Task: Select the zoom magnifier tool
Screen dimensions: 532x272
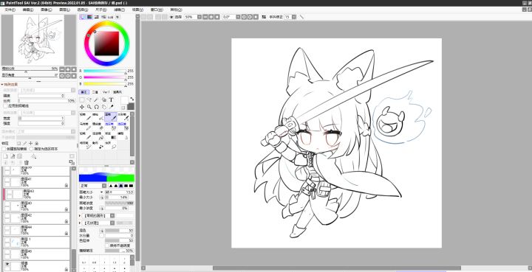Action: click(89, 107)
